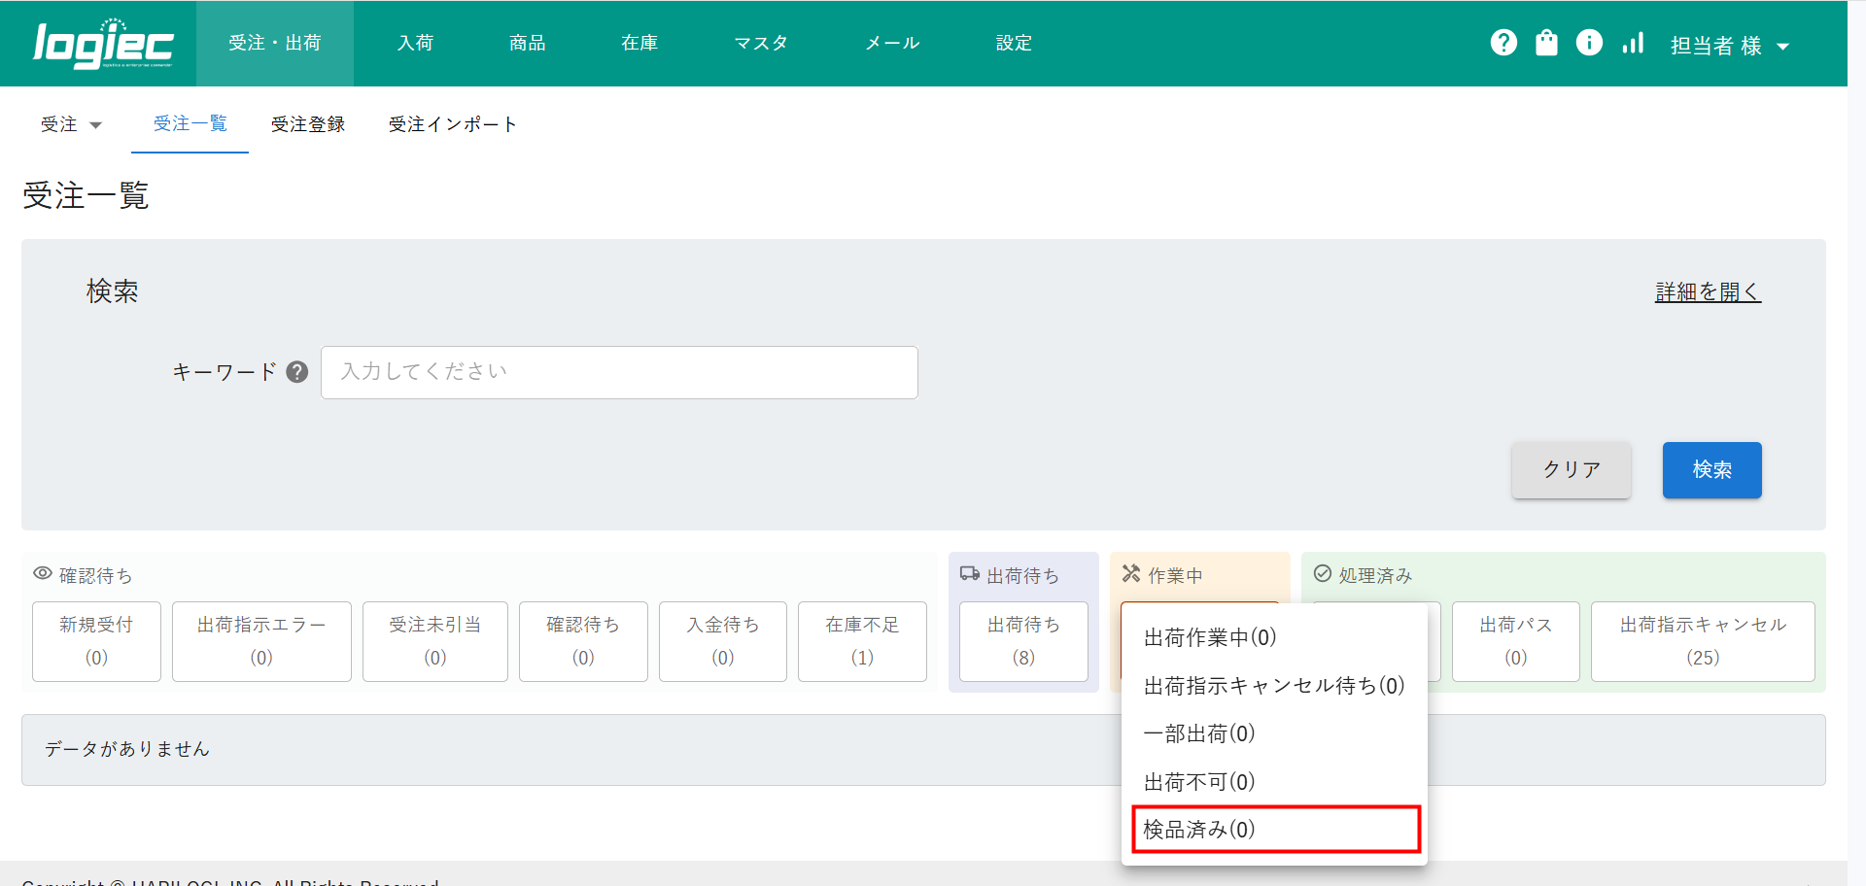The width and height of the screenshot is (1866, 886).
Task: Click the truck icon beside 出荷待ち heading
Action: coord(969,574)
